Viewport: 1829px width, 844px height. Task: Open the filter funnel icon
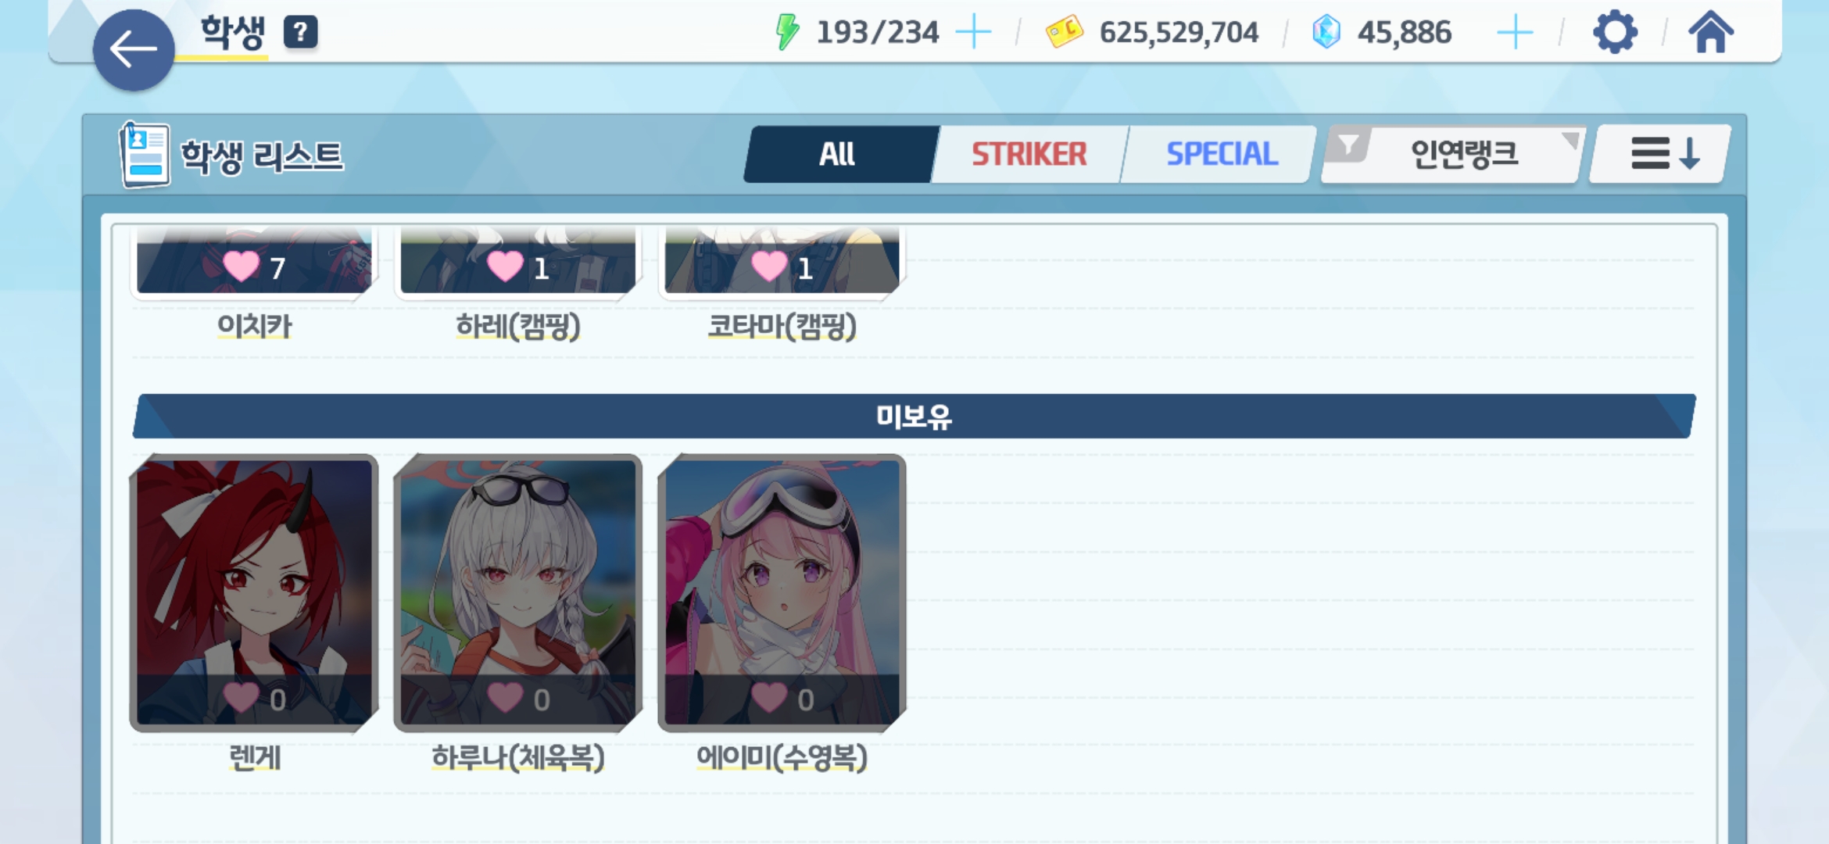1348,146
